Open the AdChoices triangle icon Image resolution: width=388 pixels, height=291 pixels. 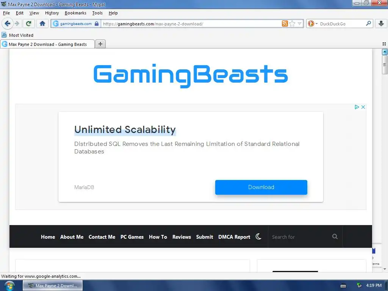[x=357, y=107]
